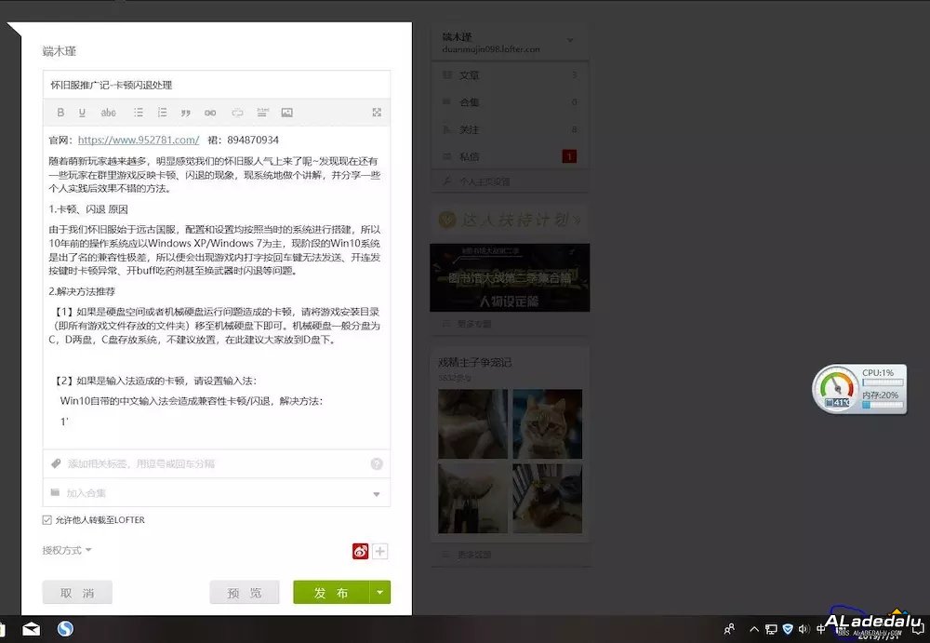The height and width of the screenshot is (643, 930).
Task: Share to Weibo via the red icon
Action: (x=360, y=551)
